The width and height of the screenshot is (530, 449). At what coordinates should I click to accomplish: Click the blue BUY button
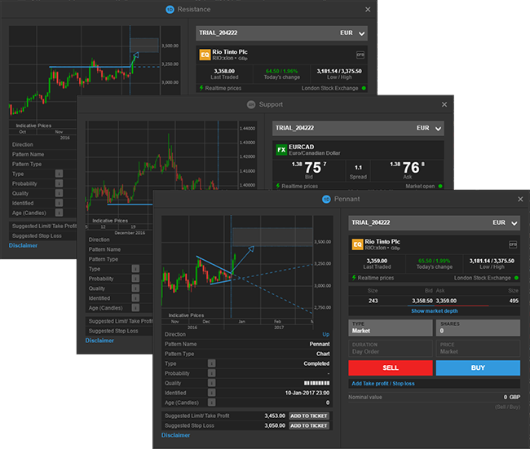477,368
